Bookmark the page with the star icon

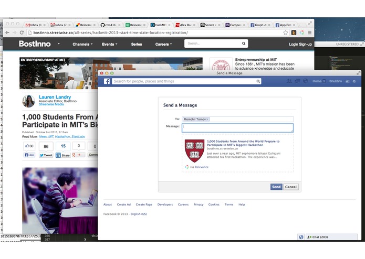[286, 33]
